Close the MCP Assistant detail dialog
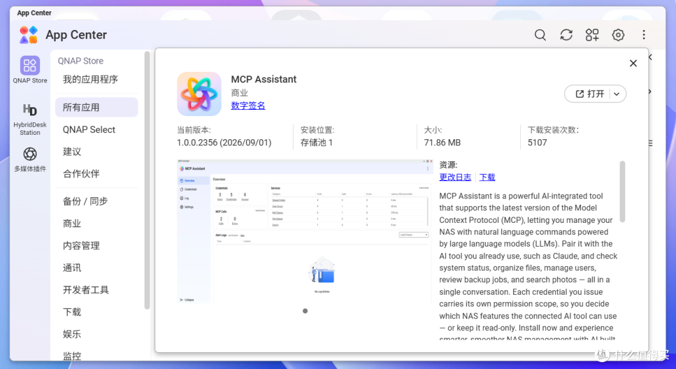The width and height of the screenshot is (676, 369). point(633,63)
